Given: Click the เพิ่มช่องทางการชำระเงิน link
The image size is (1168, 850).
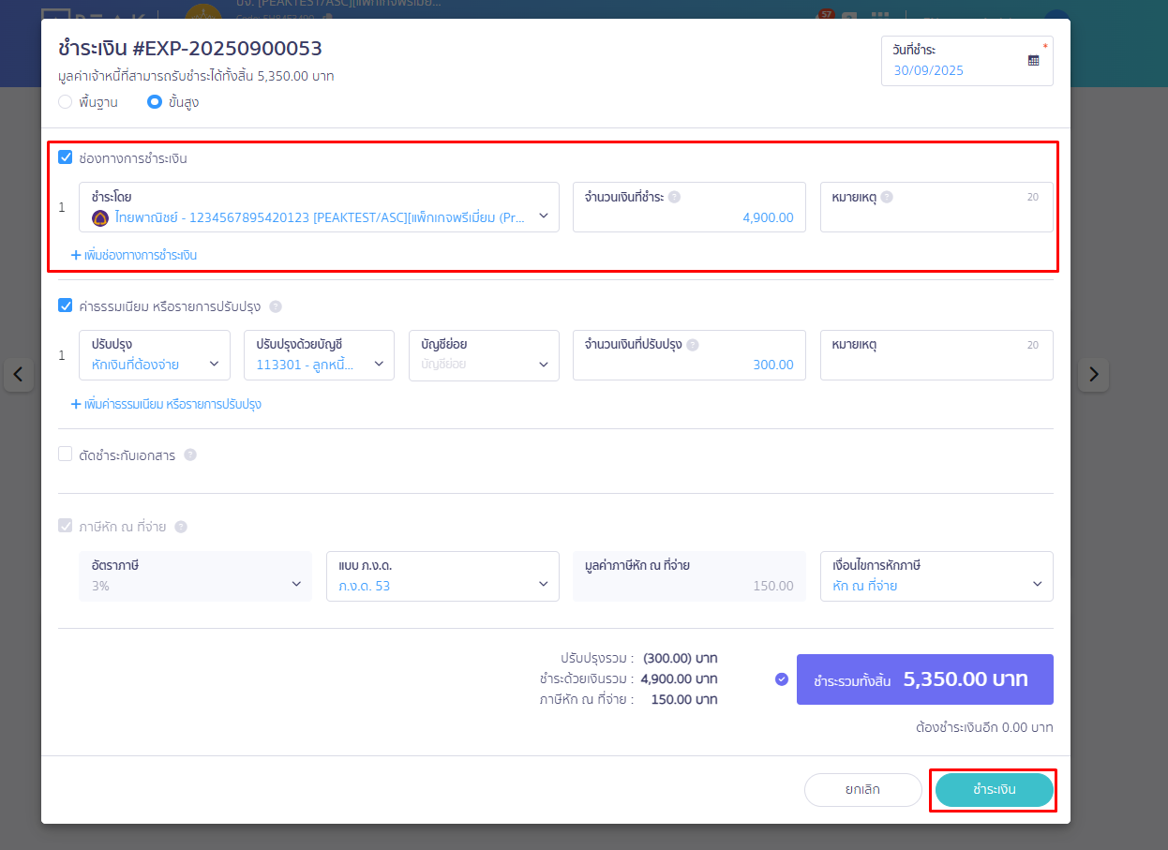Looking at the screenshot, I should pos(134,255).
